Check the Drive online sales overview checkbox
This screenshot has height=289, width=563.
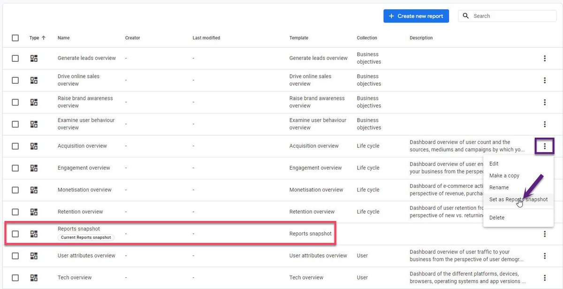click(15, 80)
